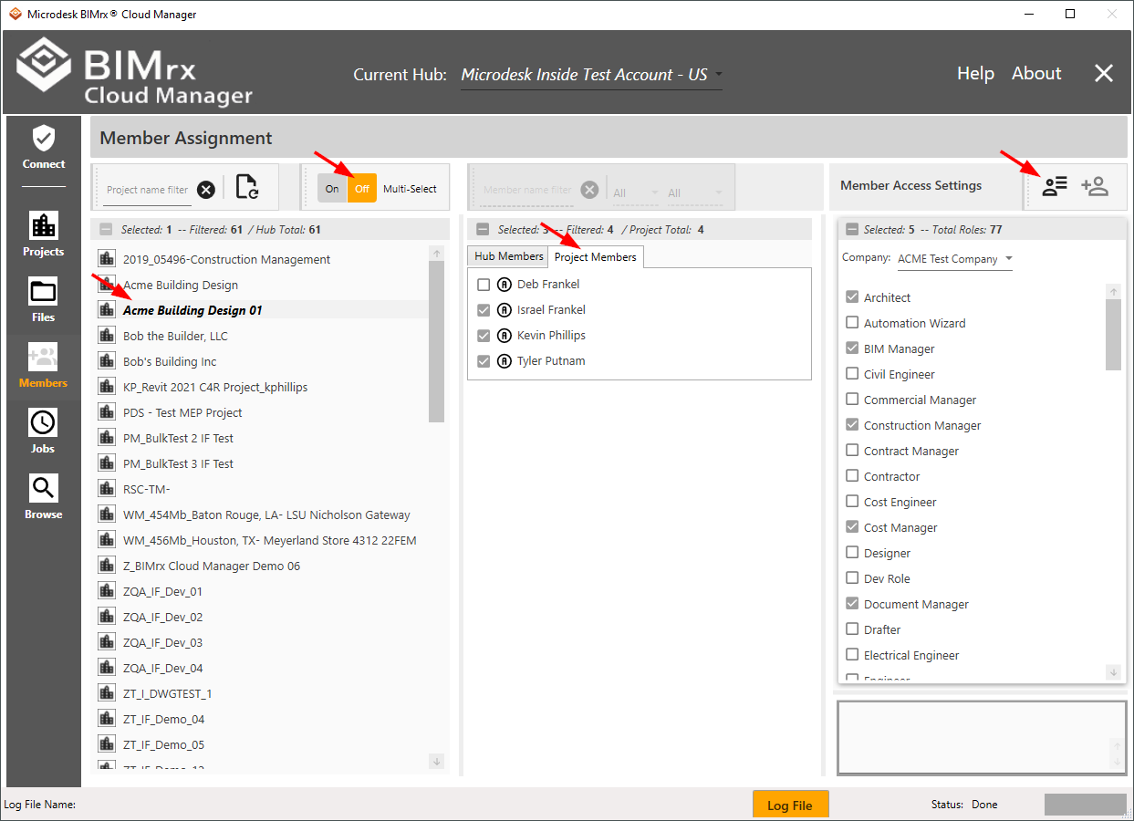Click the projects list scrollbar thumb
Viewport: 1134px width, 821px height.
[436, 342]
